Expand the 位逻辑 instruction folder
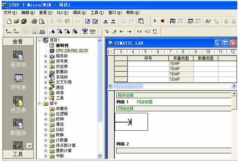The width and height of the screenshot is (239, 163). tap(46, 114)
